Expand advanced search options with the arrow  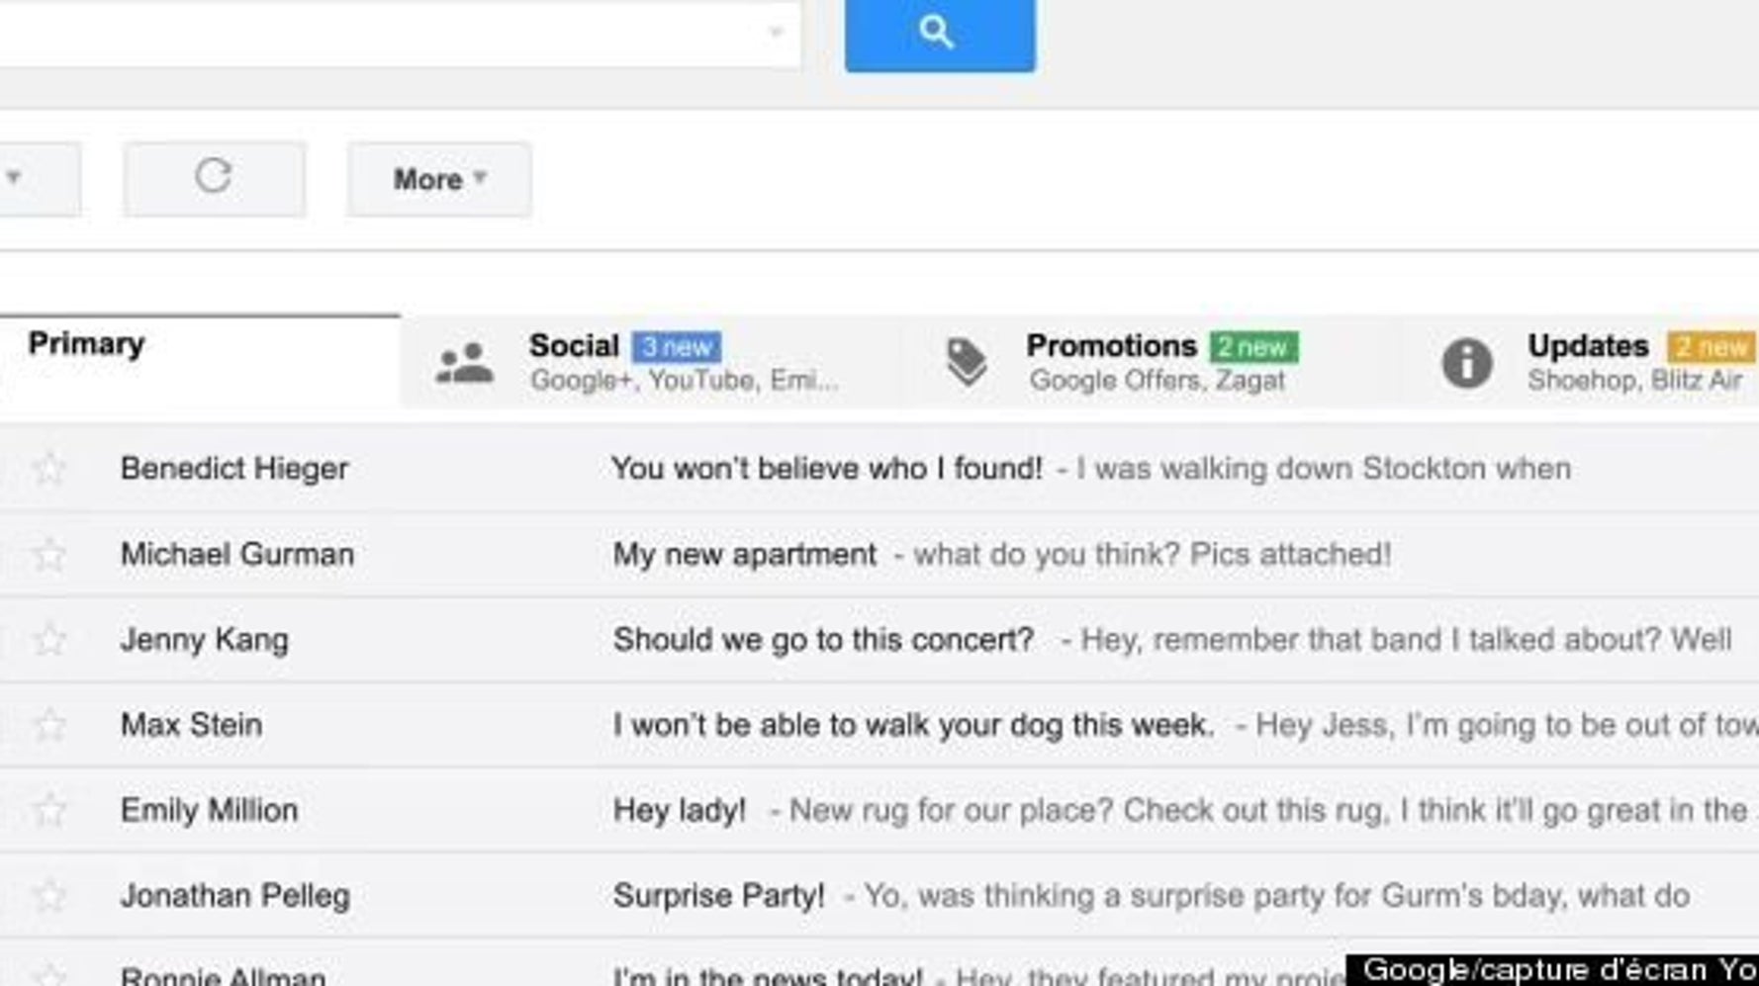[777, 33]
